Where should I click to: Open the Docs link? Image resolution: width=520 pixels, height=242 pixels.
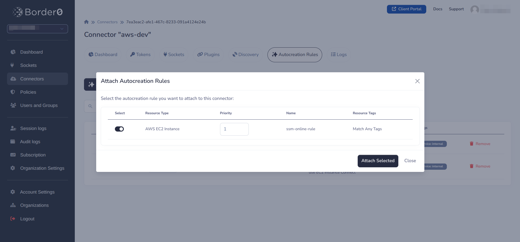pyautogui.click(x=438, y=9)
